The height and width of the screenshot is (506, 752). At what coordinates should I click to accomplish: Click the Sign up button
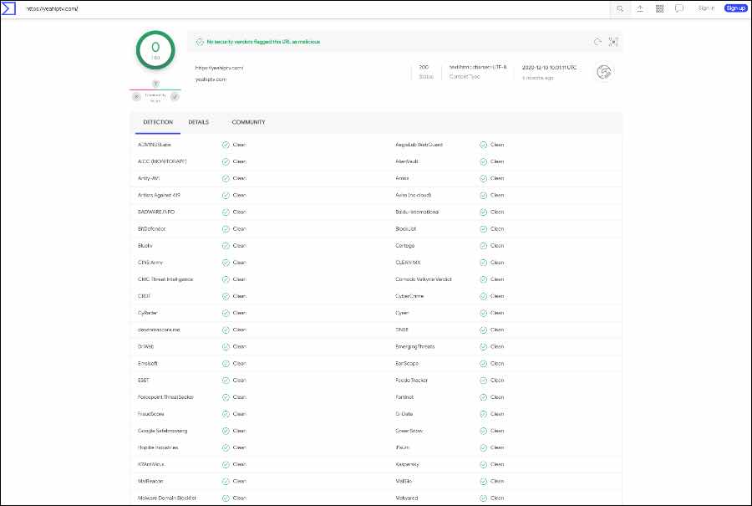tap(735, 8)
